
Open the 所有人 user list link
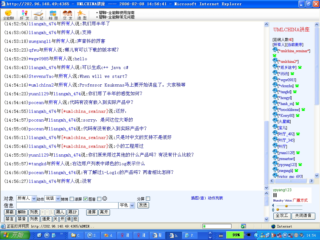tap(279, 45)
